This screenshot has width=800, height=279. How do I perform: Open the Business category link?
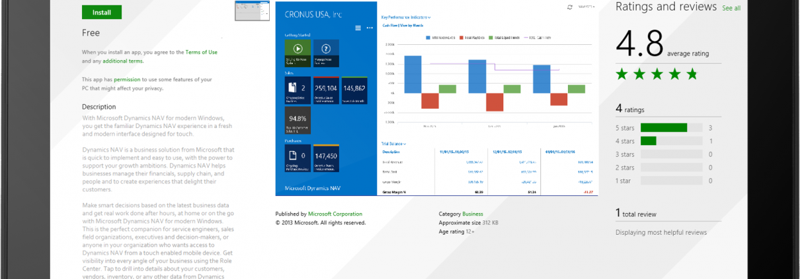pos(473,214)
